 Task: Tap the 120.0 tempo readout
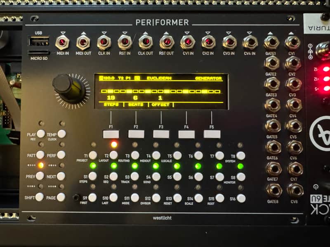point(109,78)
